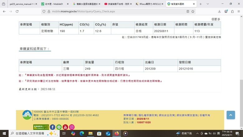Open Outlook from the taskbar
Viewport: 243px width, 137px height.
(108, 134)
